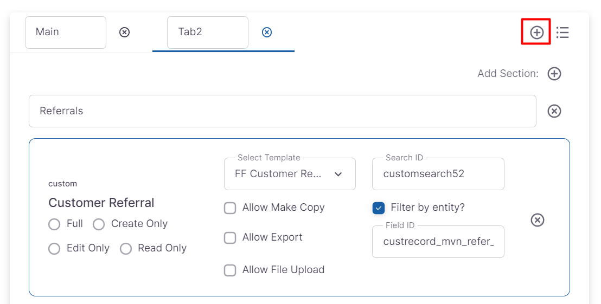601x304 pixels.
Task: Open the tab list icon
Action: click(x=562, y=33)
